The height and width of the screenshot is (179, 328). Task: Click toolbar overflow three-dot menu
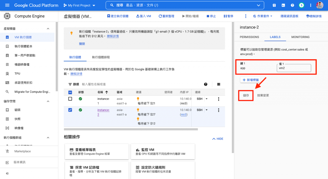(246, 16)
